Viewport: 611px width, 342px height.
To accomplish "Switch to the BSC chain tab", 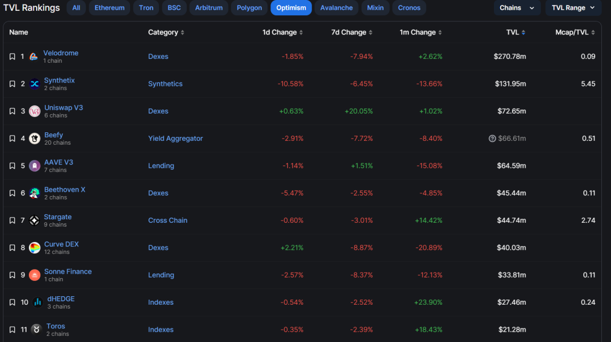I will click(174, 8).
